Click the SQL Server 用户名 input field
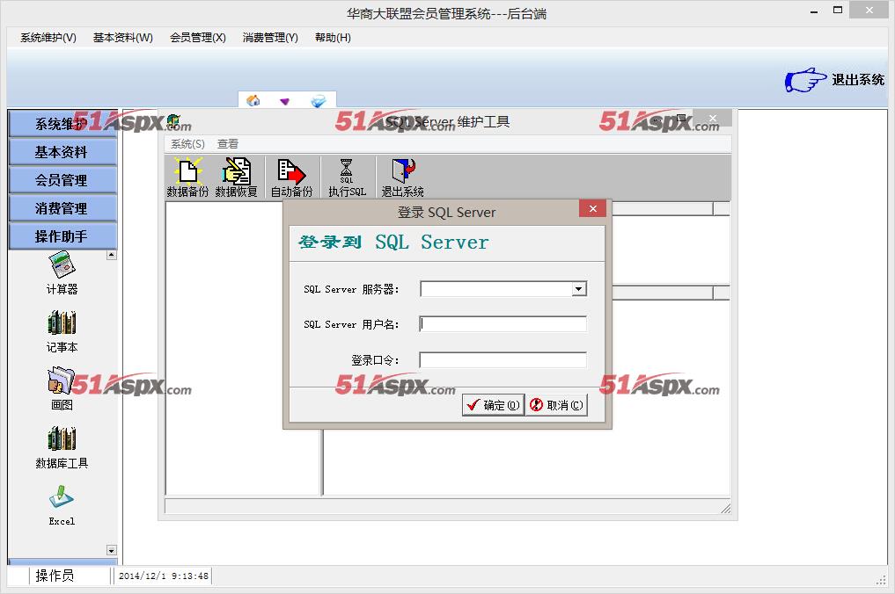The height and width of the screenshot is (594, 895). [x=503, y=323]
